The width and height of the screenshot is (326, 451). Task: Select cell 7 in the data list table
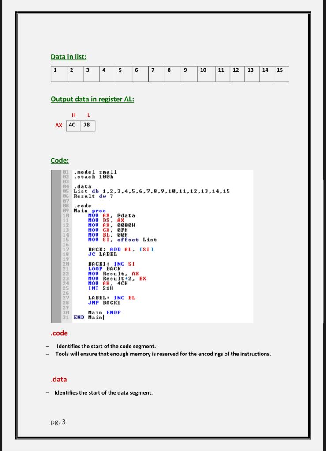click(157, 74)
